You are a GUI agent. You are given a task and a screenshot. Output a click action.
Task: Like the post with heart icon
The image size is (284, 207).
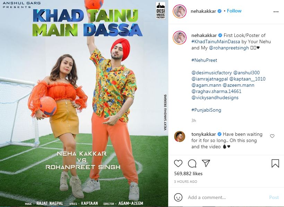pos(178,163)
